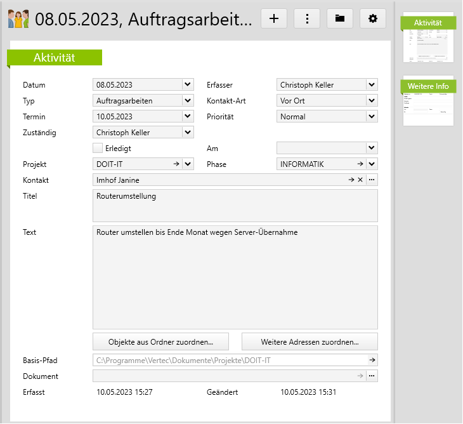Screen dimensions: 463x424
Task: Open settings via gear icon
Action: click(373, 18)
